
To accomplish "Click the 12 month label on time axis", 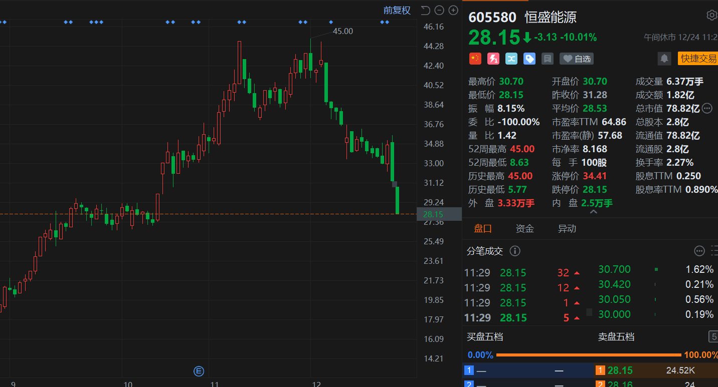I will (x=316, y=384).
